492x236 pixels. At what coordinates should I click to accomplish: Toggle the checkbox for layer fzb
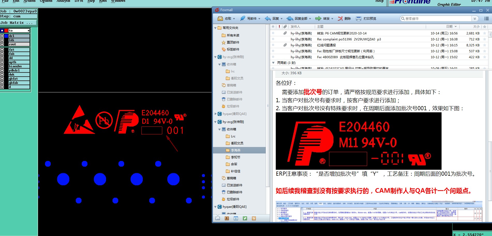coord(2,54)
